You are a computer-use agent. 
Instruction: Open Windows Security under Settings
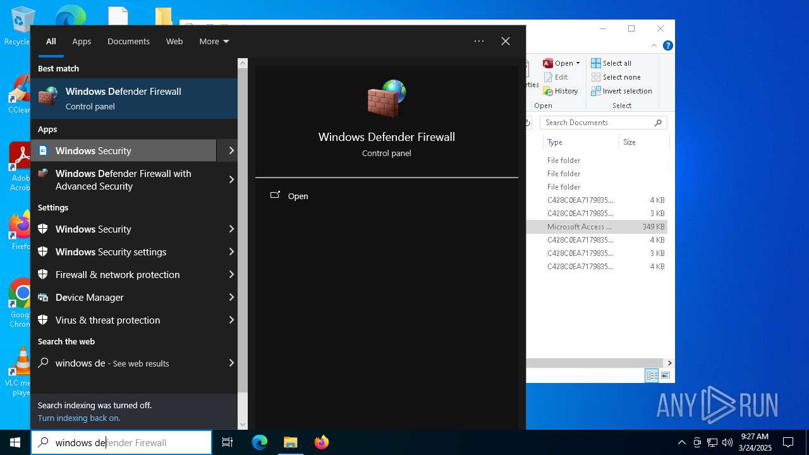click(x=123, y=229)
